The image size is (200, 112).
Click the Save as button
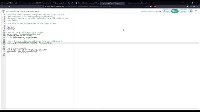[x=183, y=11]
